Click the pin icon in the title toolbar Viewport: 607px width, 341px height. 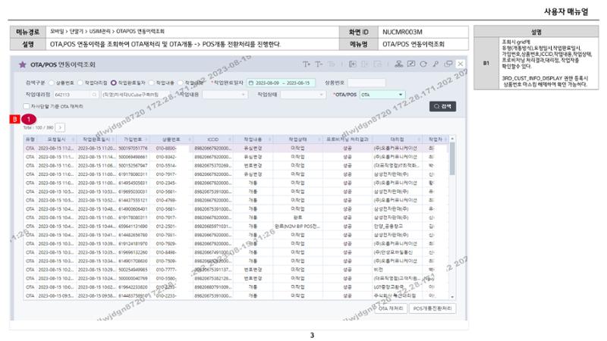point(436,64)
